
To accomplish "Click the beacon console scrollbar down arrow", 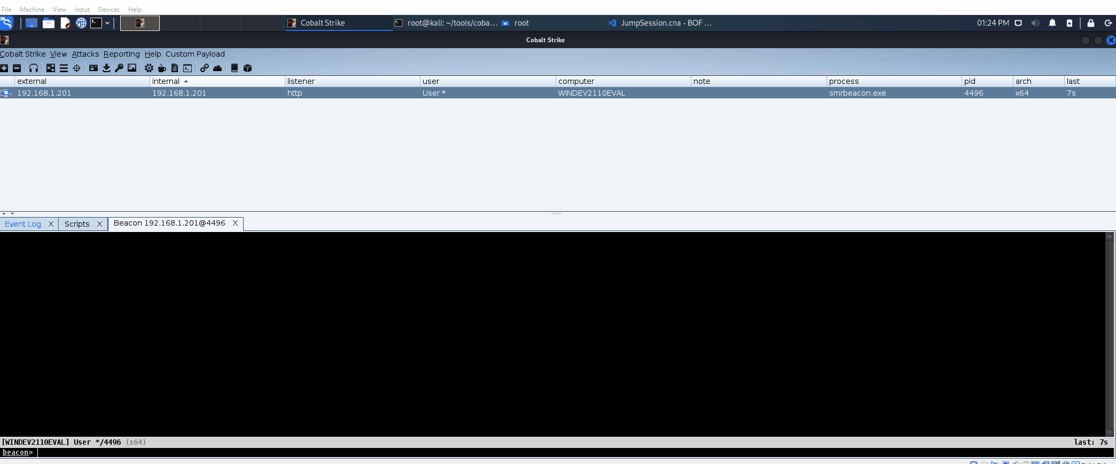I will click(x=1110, y=432).
